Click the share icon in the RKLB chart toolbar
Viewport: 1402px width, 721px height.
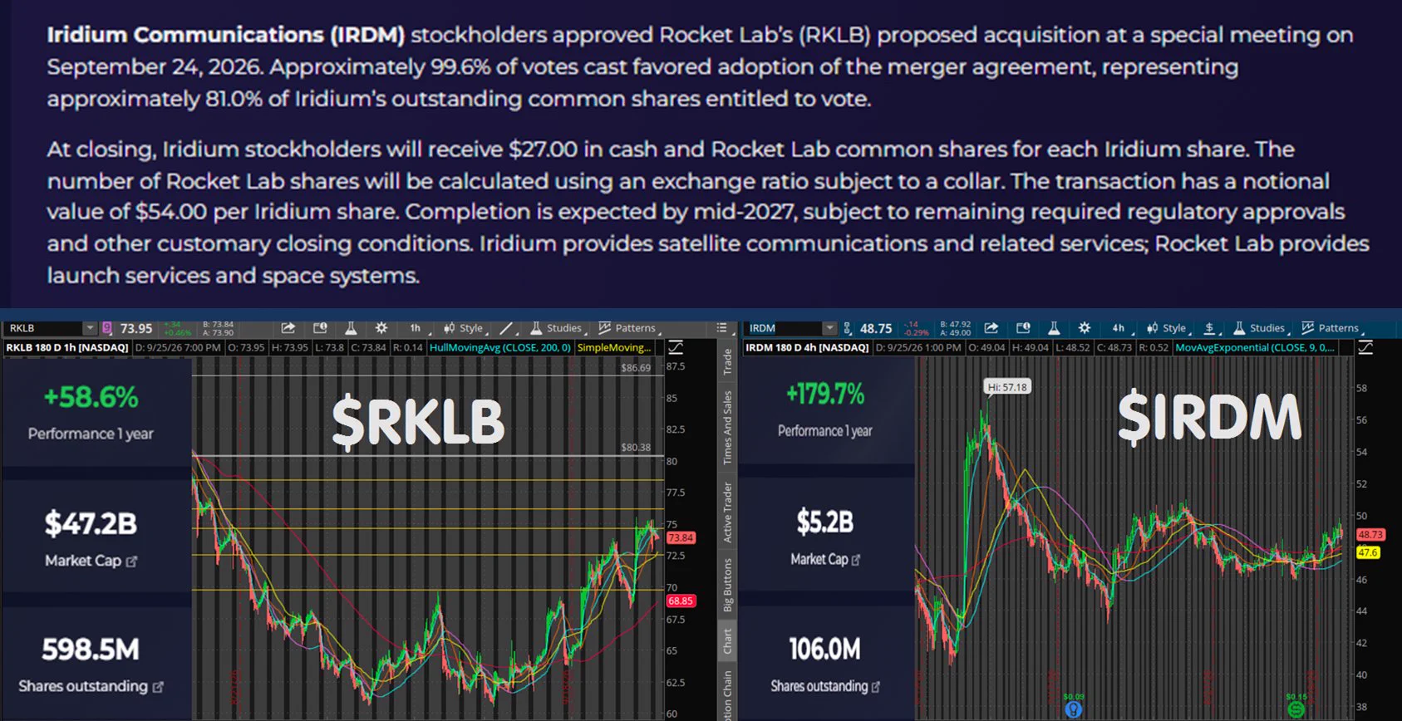(288, 328)
